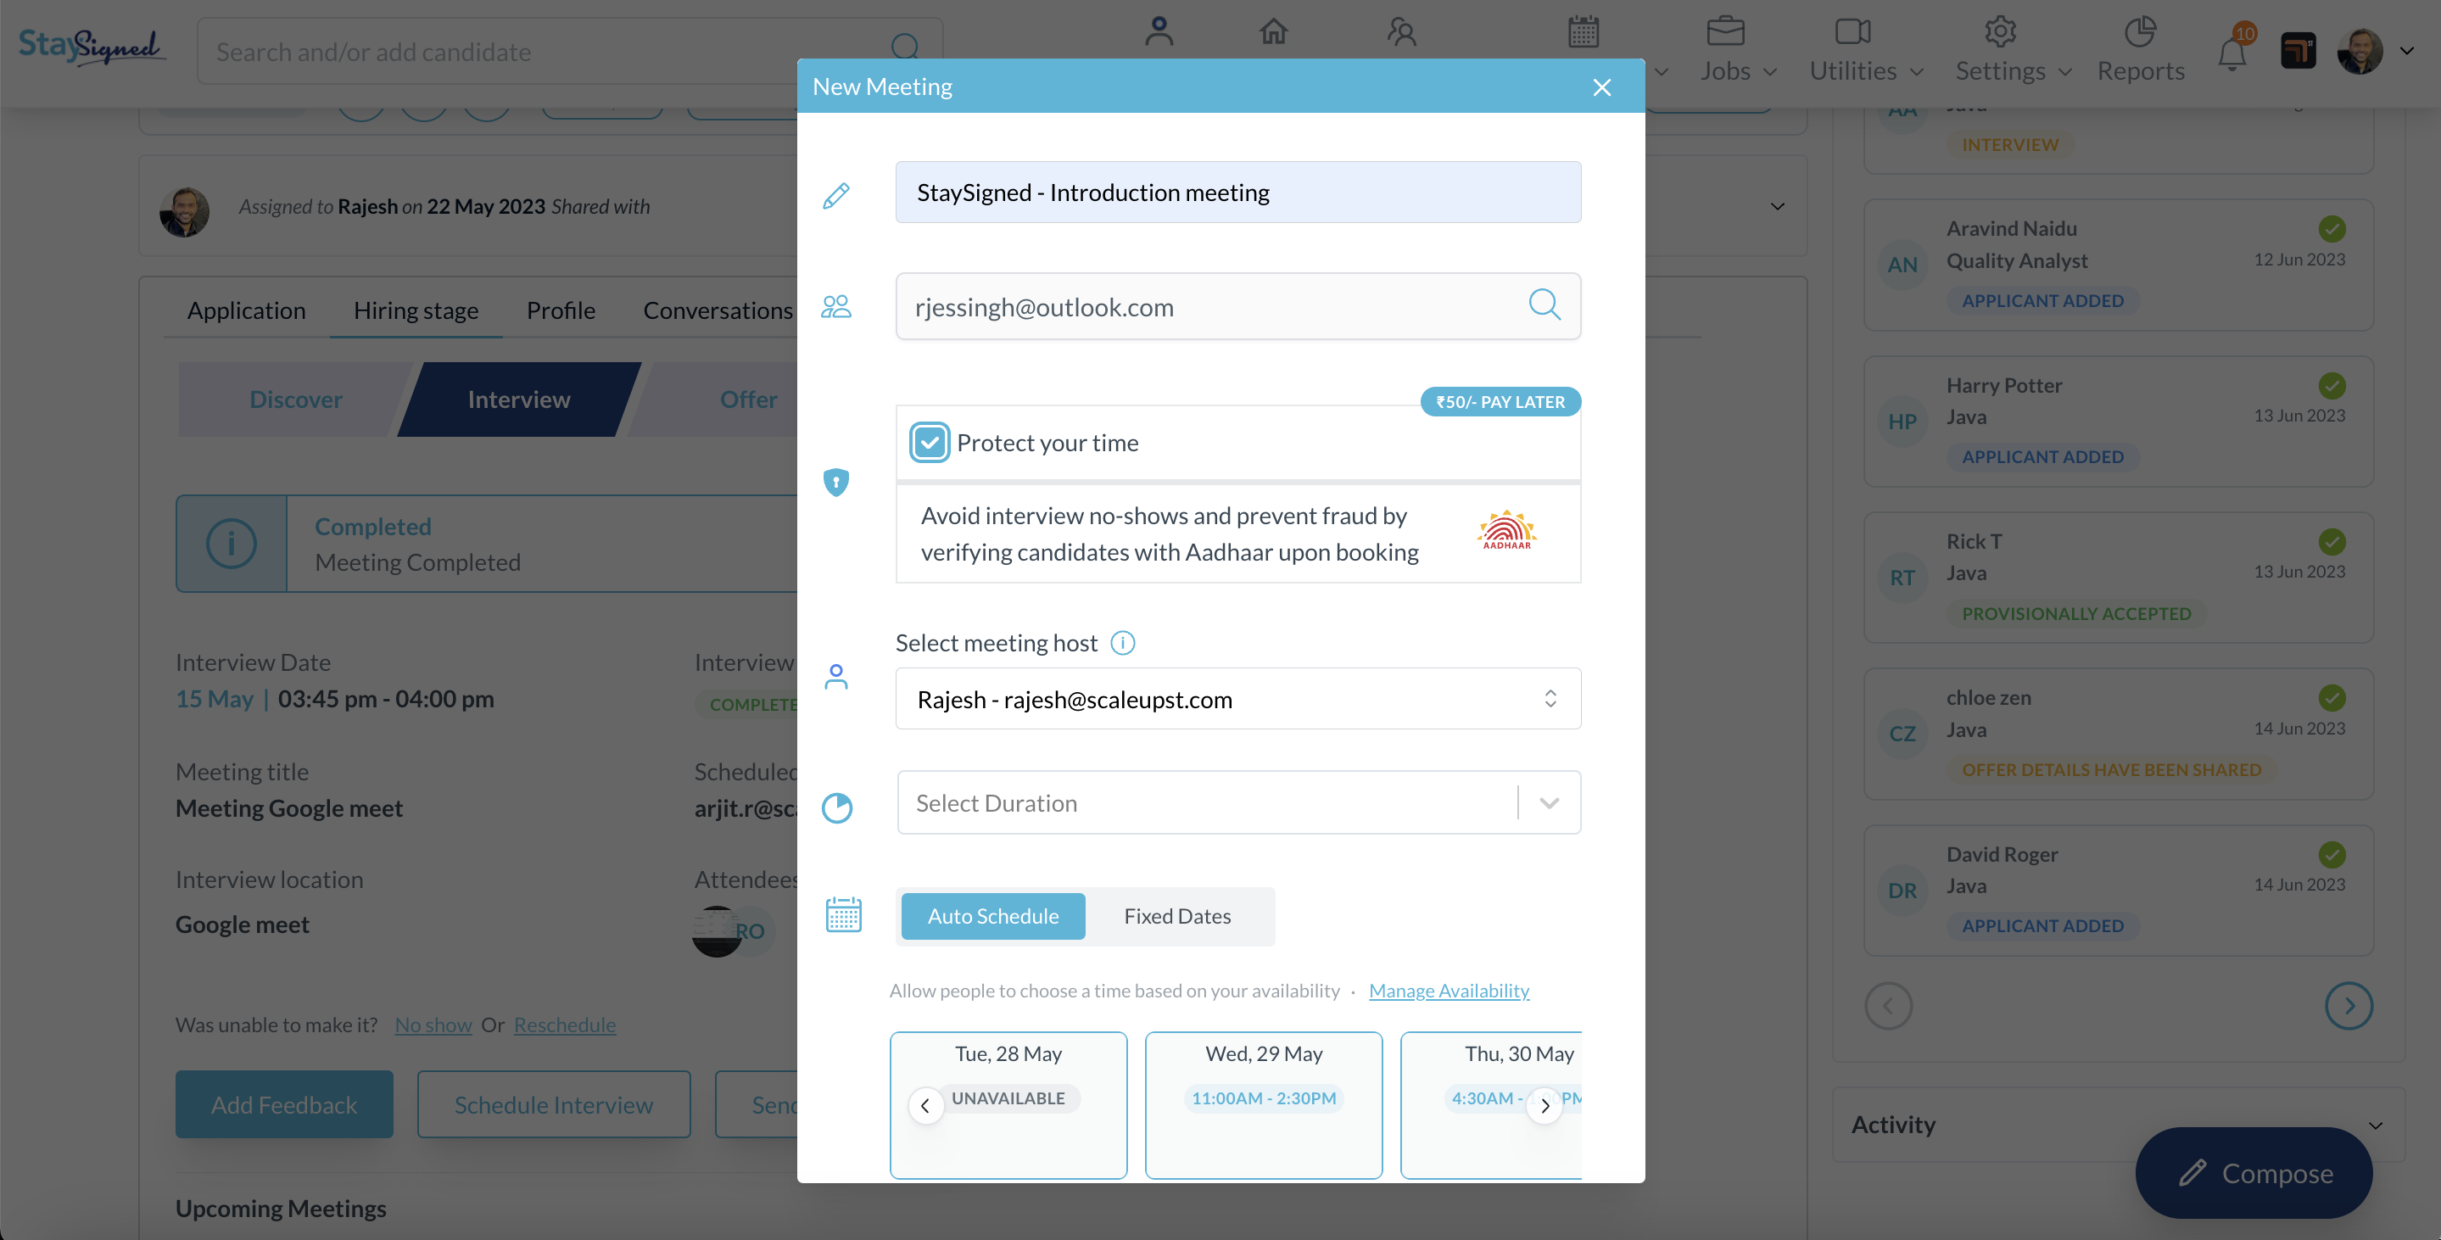Click the Schedule Interview button
2441x1240 pixels.
click(x=553, y=1104)
